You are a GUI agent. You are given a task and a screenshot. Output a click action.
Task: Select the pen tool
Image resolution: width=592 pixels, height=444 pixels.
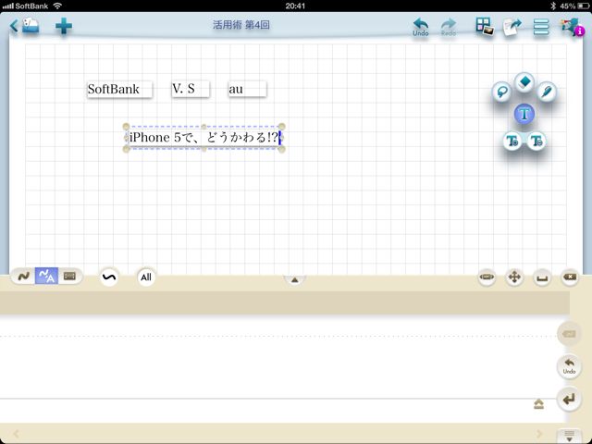click(x=547, y=92)
